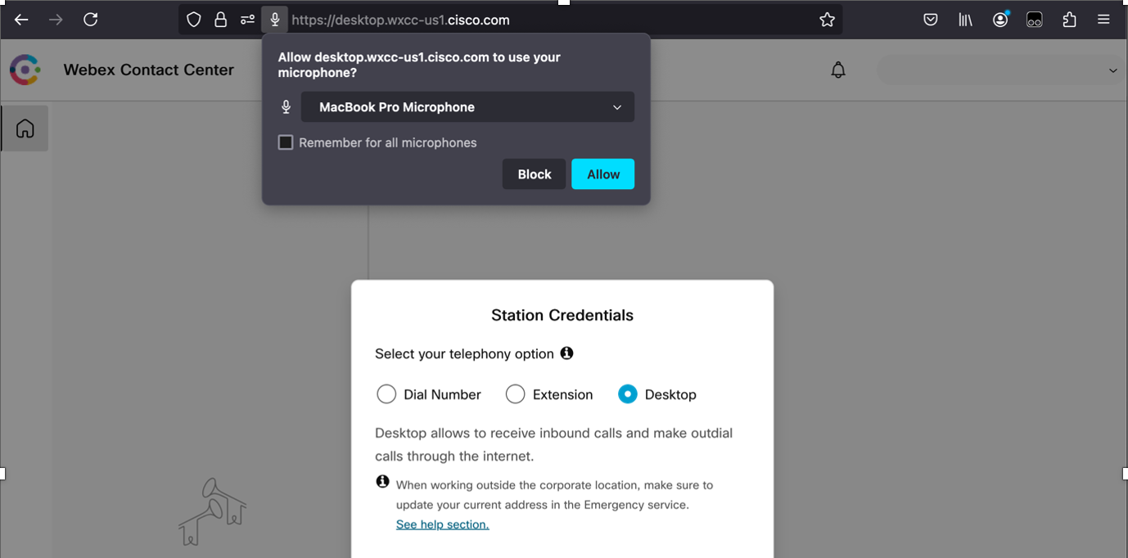Open the See help section link
The image size is (1128, 558).
442,524
